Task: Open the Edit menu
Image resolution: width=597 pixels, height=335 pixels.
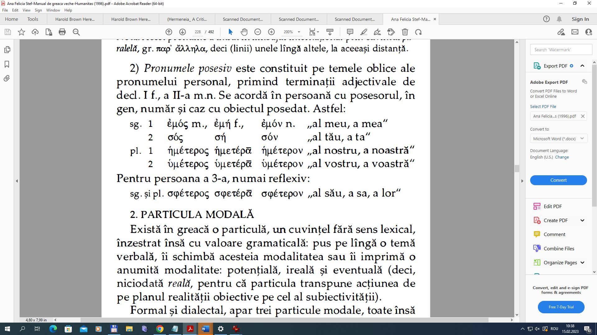Action: (15, 10)
